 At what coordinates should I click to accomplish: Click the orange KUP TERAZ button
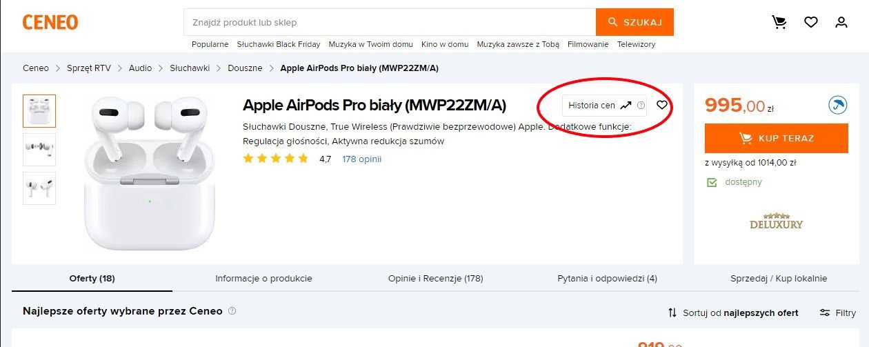[x=777, y=138]
